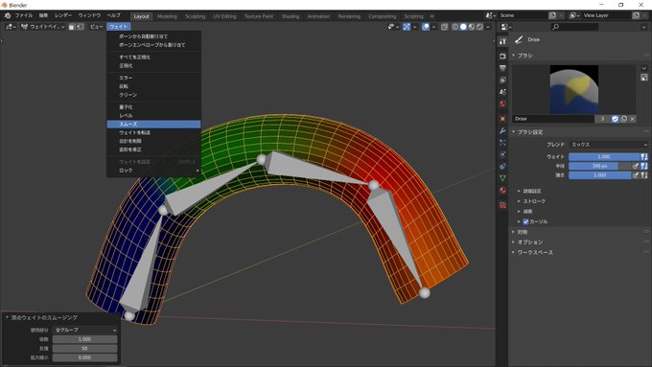Open the World properties tab
This screenshot has height=367, width=652.
coord(502,103)
